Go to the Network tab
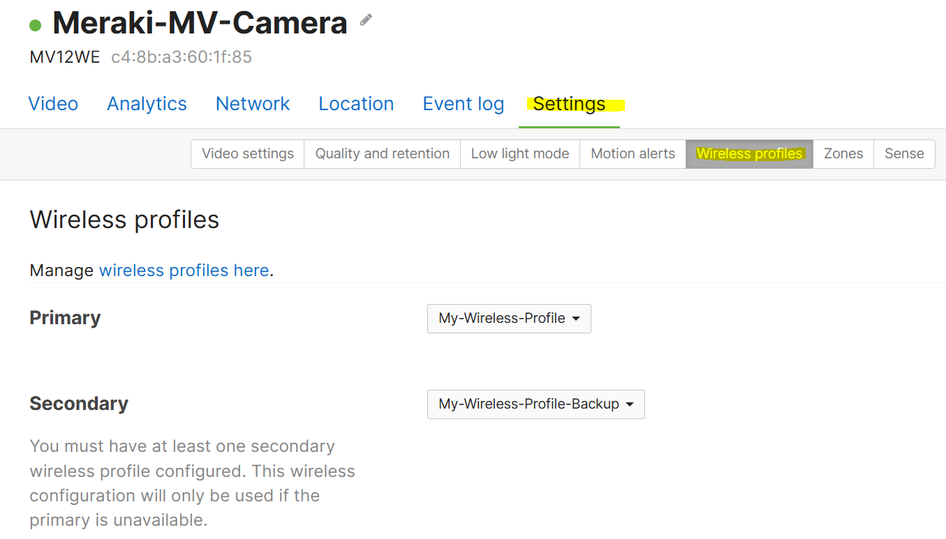Screen dimensions: 946x539 click(253, 104)
